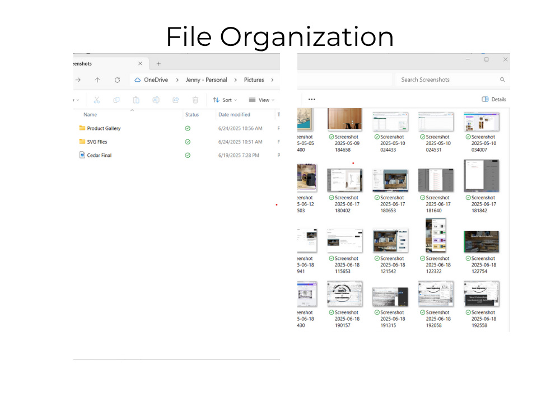Click the search magnifier icon
The height and width of the screenshot is (420, 560).
[502, 80]
